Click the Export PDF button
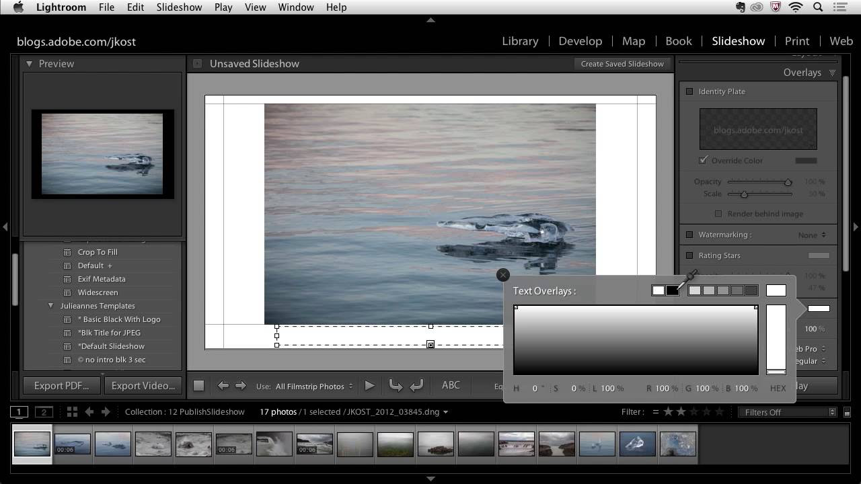The image size is (861, 484). pos(62,385)
